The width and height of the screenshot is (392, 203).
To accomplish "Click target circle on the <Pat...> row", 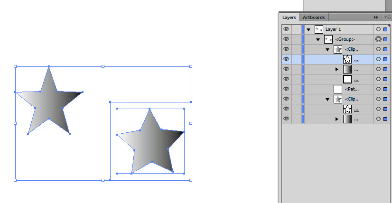I will pyautogui.click(x=378, y=89).
